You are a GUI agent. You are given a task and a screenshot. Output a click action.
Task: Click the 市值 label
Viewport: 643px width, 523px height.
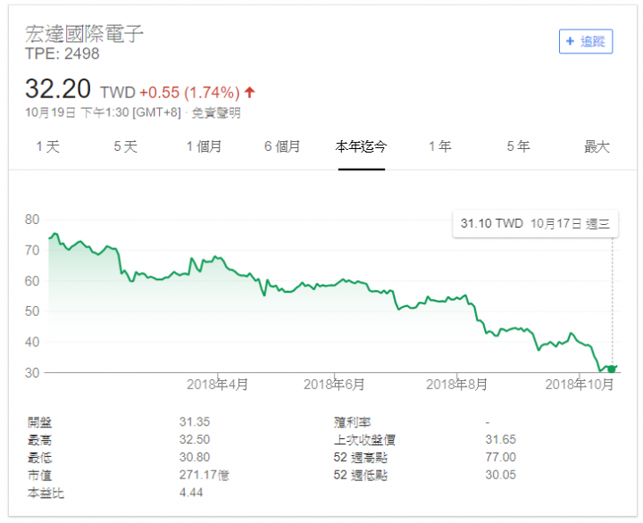coord(40,476)
